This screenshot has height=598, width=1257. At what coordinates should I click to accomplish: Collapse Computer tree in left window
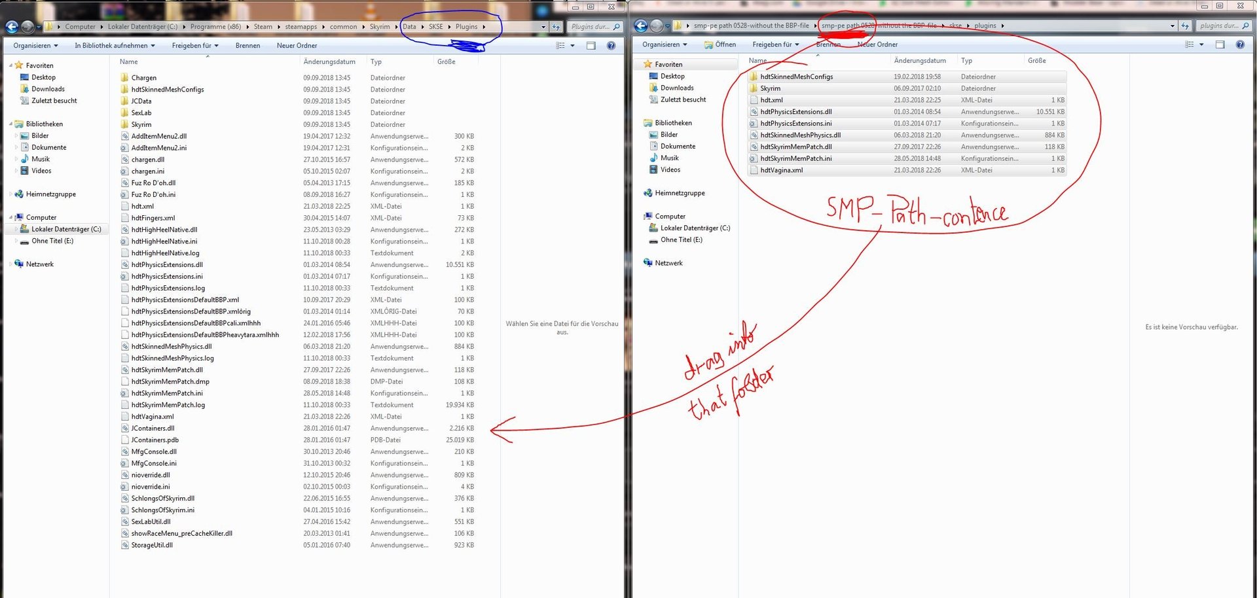10,217
